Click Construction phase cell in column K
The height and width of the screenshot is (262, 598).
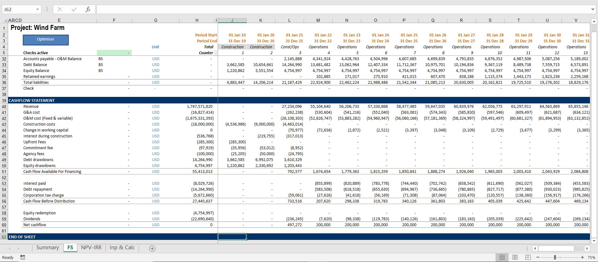point(261,47)
